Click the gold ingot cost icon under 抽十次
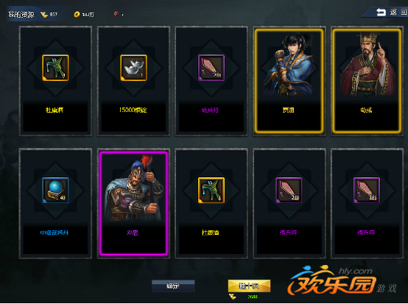 point(233,297)
